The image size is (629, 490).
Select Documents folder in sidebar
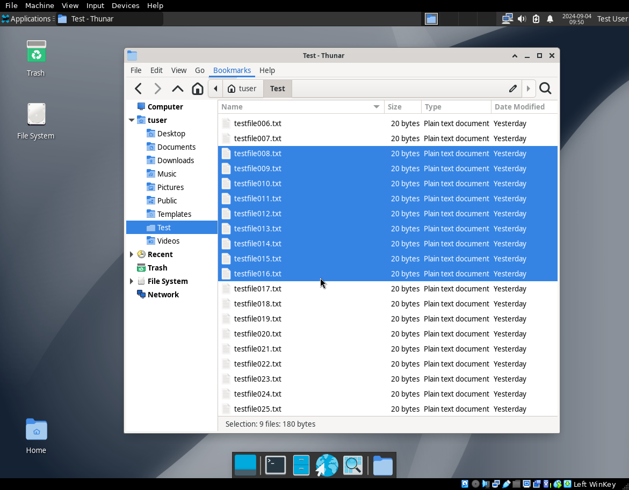click(176, 147)
